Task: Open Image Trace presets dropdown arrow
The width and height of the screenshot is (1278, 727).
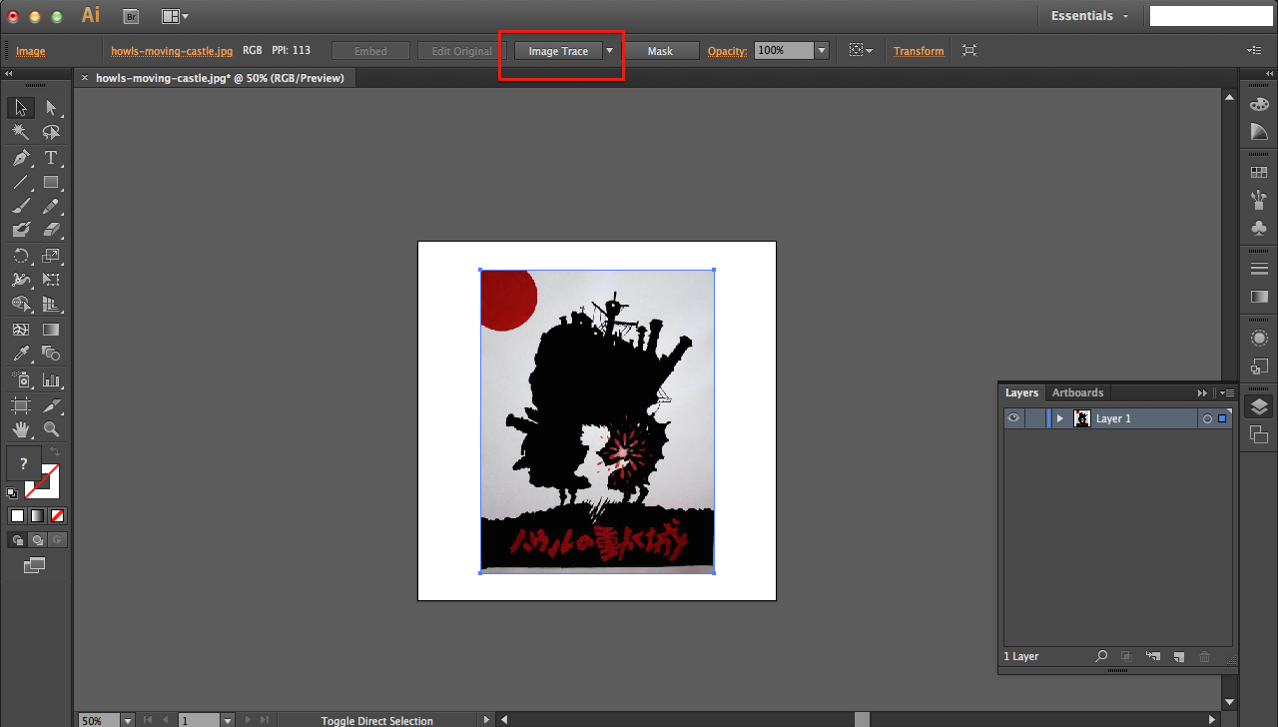Action: coord(609,51)
